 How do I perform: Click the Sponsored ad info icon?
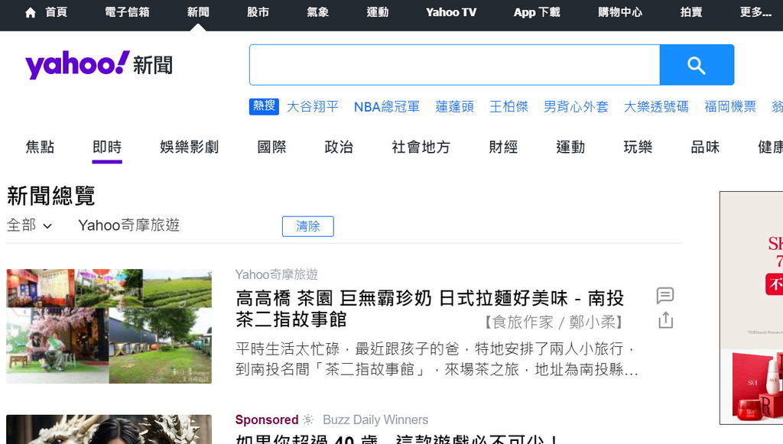pyautogui.click(x=308, y=420)
